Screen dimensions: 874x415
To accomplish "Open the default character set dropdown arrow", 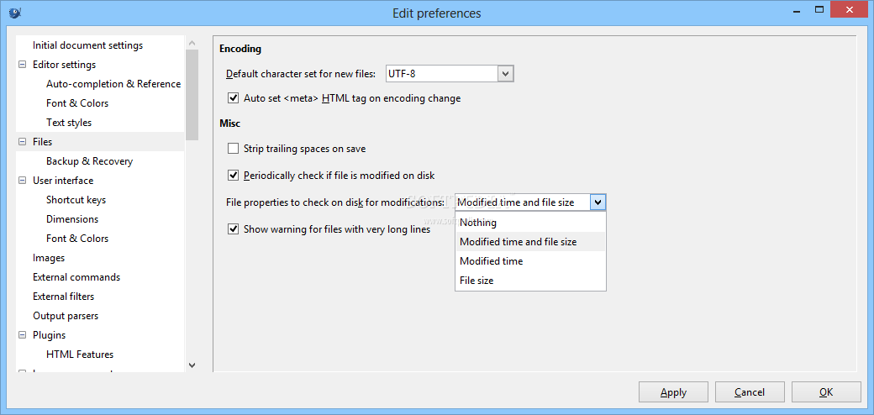I will pyautogui.click(x=505, y=74).
